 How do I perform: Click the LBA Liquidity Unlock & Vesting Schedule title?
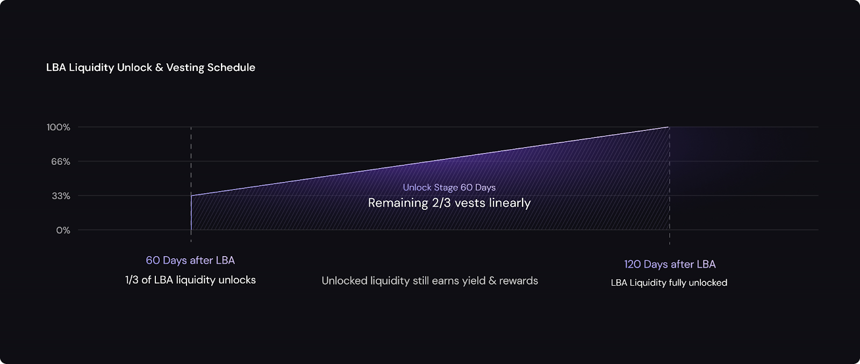click(150, 68)
